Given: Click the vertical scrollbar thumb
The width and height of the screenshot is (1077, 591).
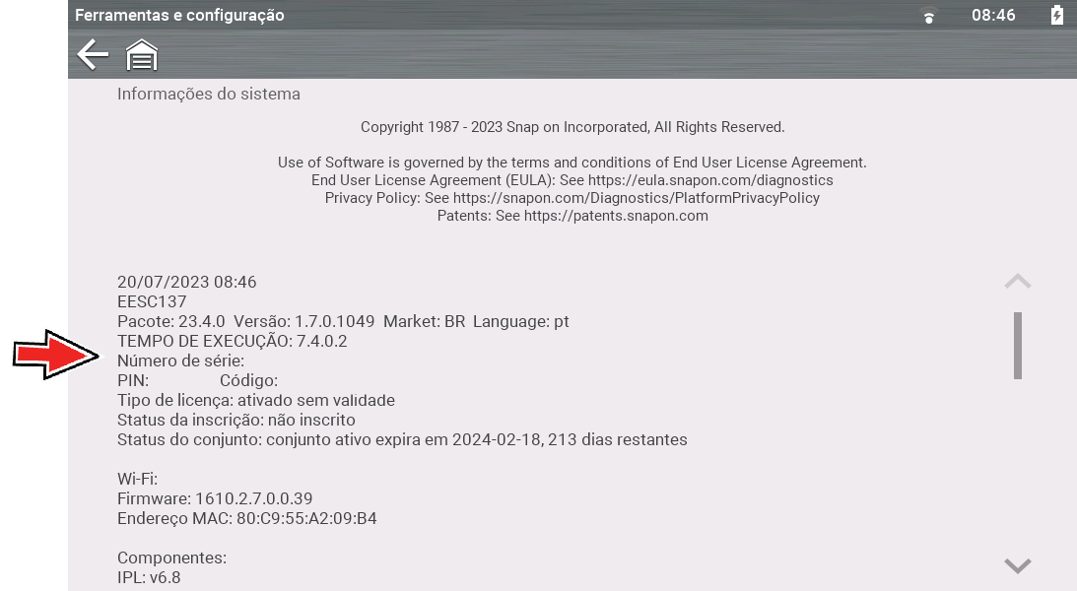Looking at the screenshot, I should click(x=1017, y=346).
